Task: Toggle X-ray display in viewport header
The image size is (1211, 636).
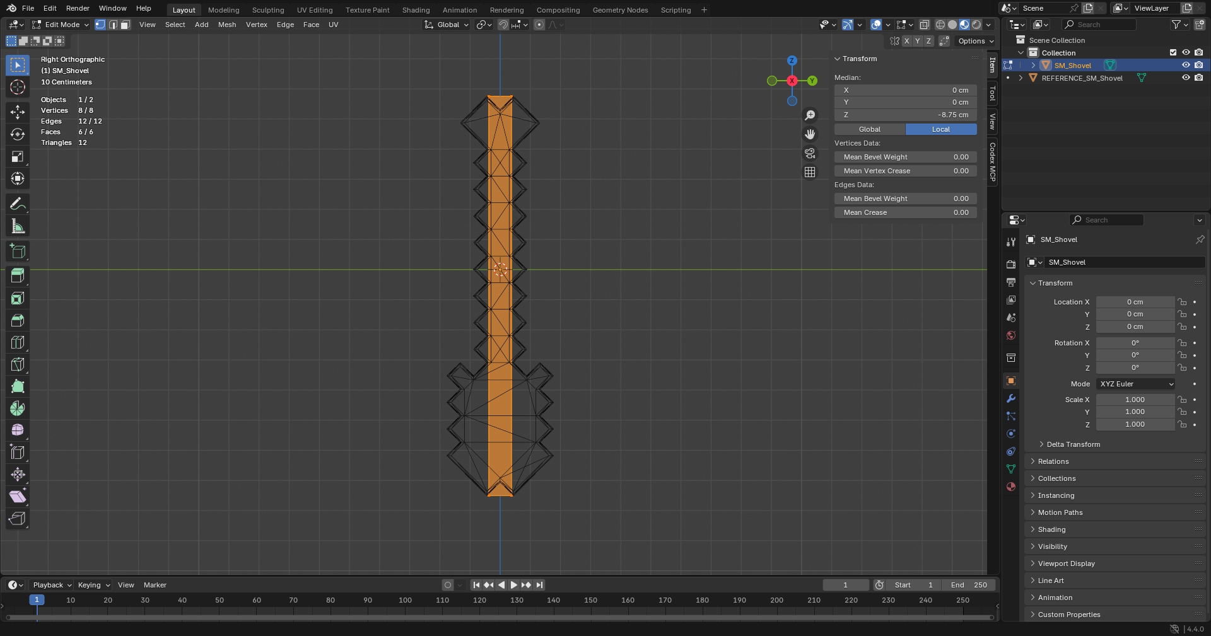Action: click(x=924, y=25)
